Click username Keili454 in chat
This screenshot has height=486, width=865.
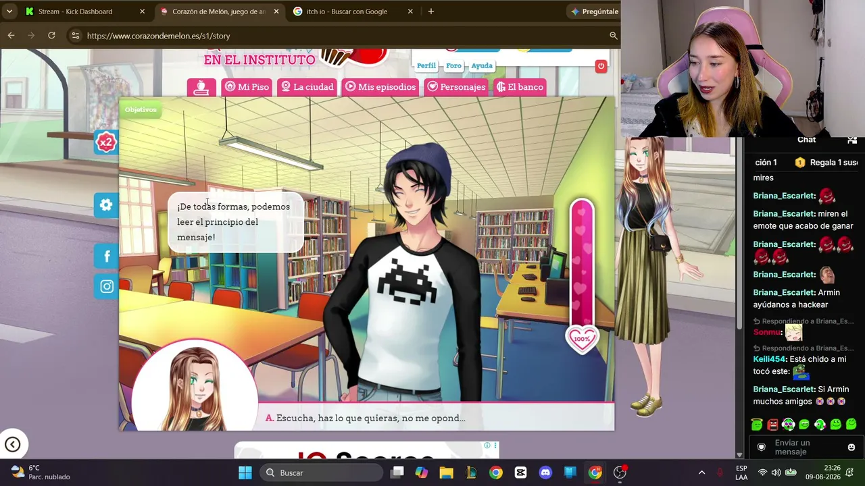(x=770, y=360)
